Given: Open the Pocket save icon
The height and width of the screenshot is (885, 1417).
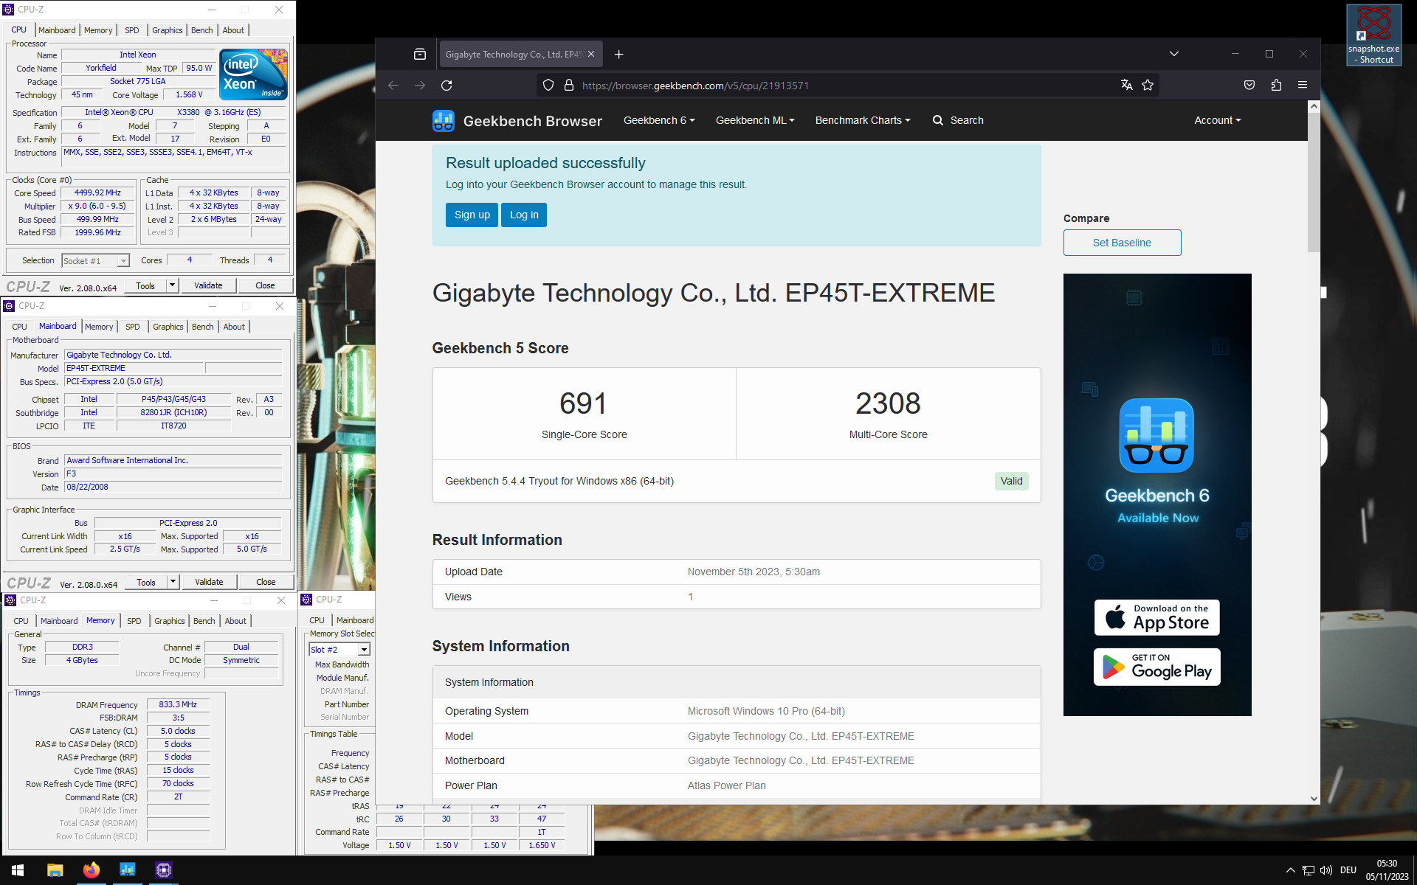Looking at the screenshot, I should coord(1249,85).
